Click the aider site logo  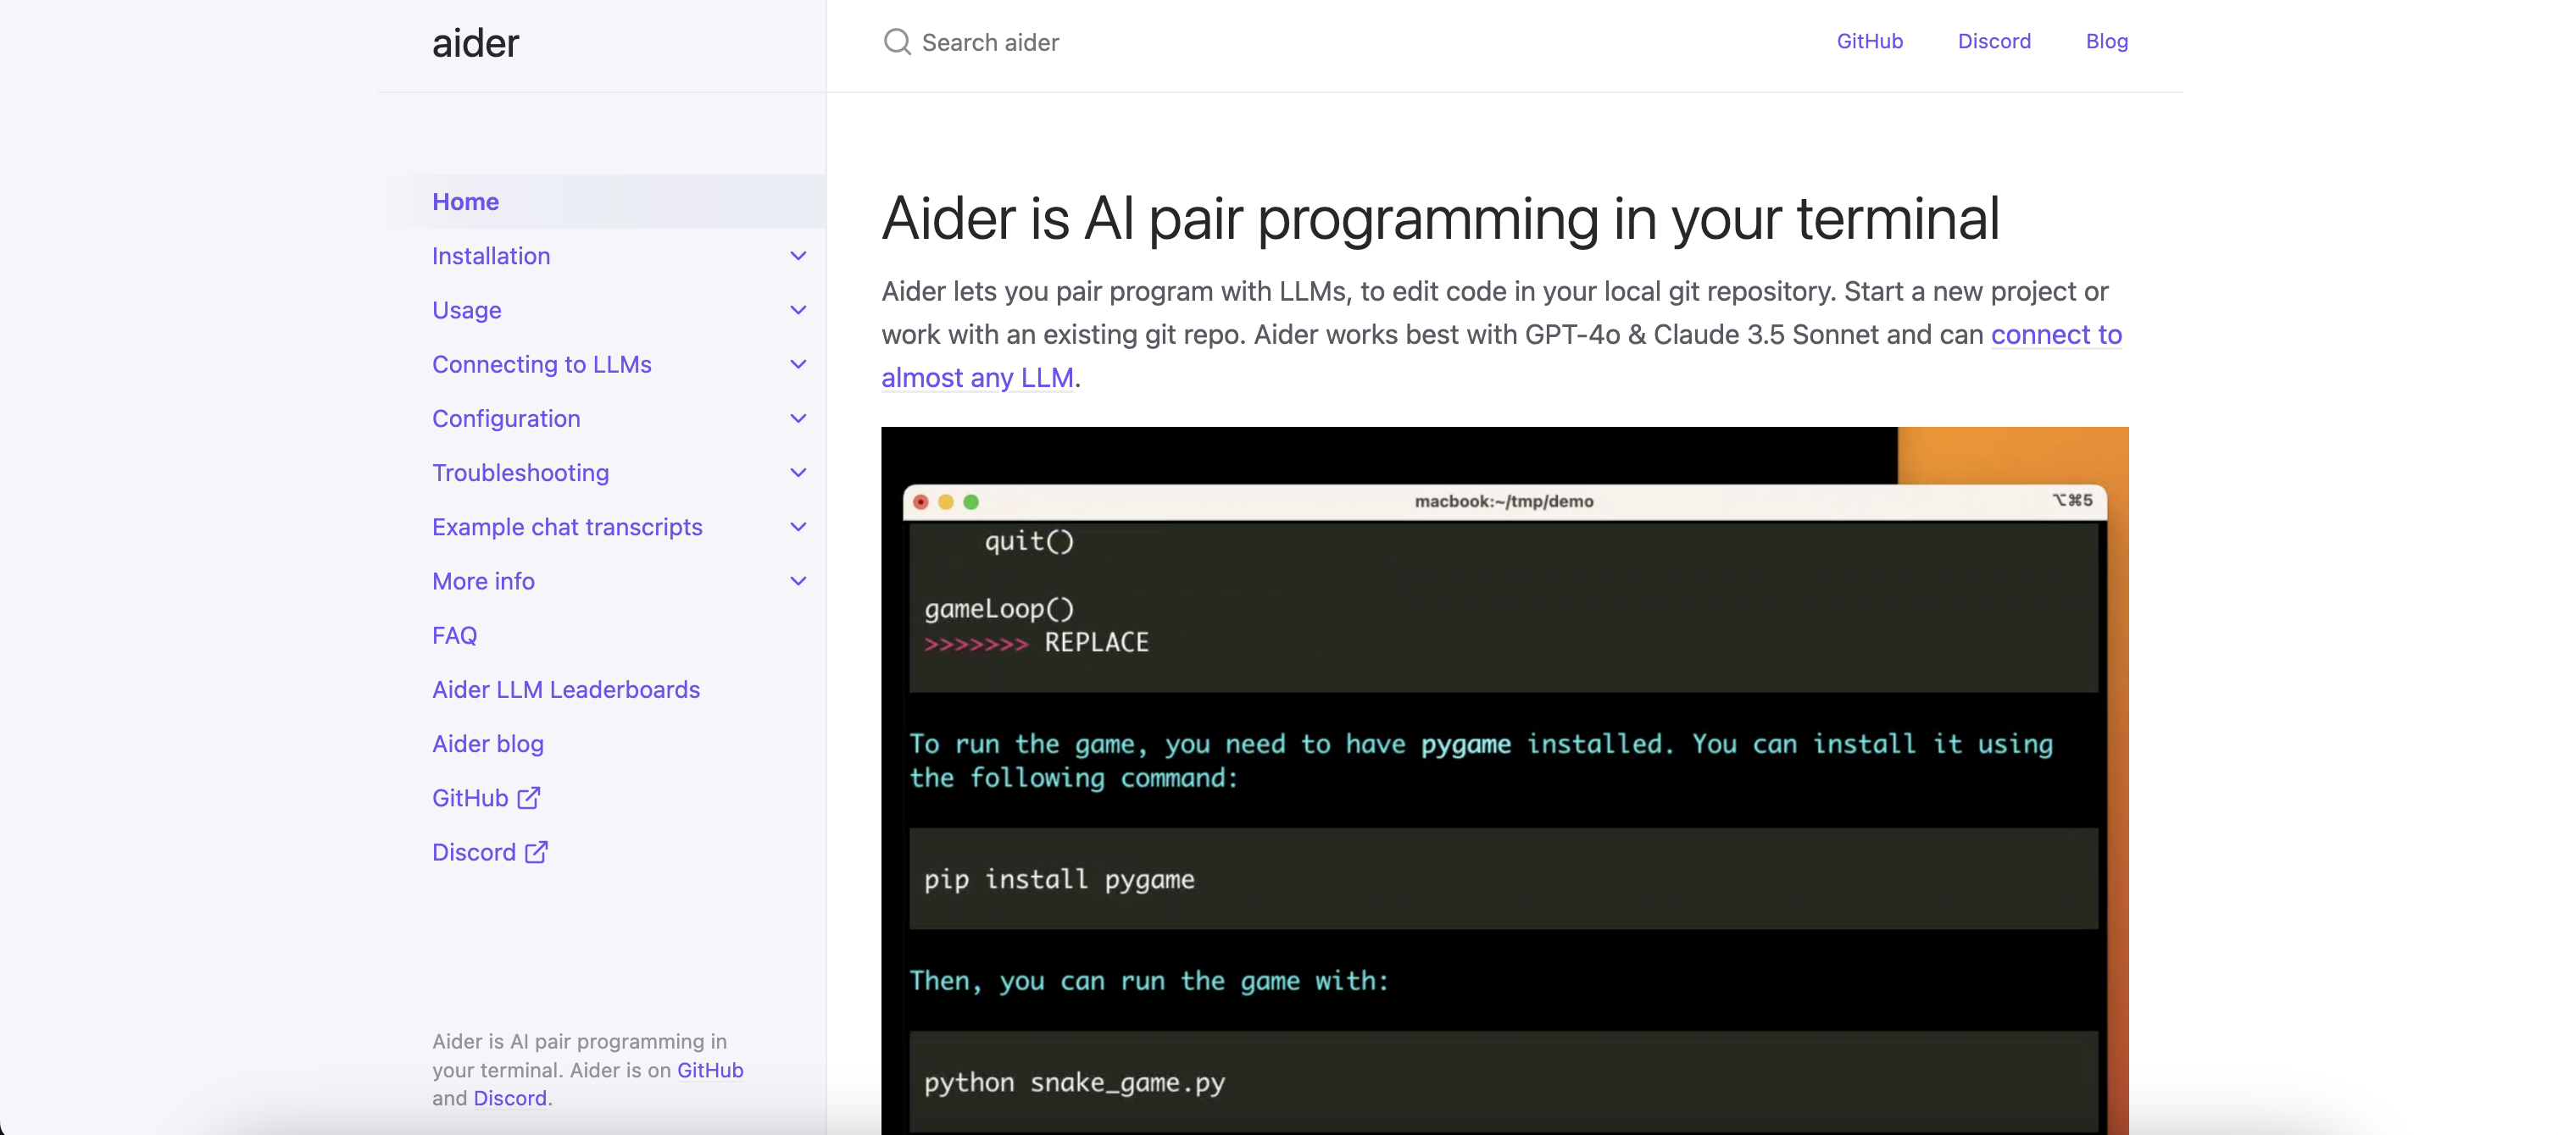[x=475, y=42]
